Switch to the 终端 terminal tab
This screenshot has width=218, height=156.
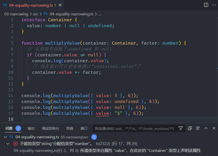pyautogui.click(x=70, y=128)
